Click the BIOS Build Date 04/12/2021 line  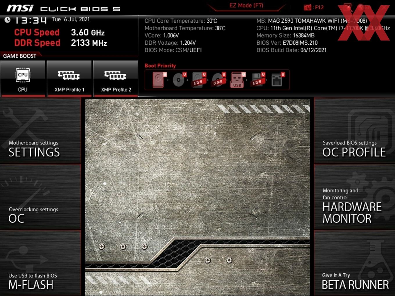[291, 50]
